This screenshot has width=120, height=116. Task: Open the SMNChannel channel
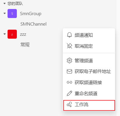(x=33, y=24)
